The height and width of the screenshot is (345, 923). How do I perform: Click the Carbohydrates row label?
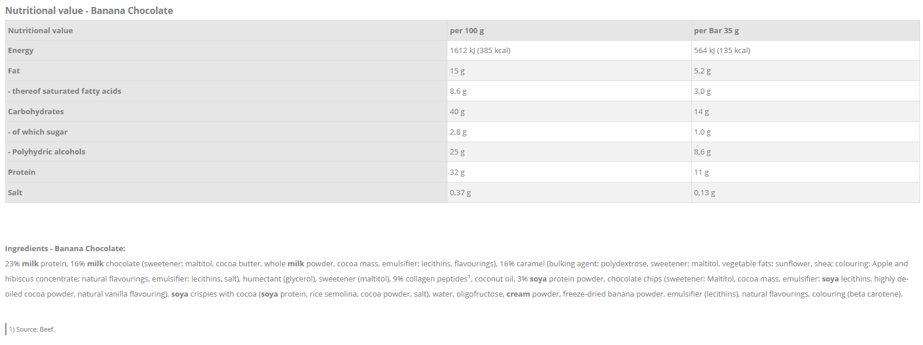pyautogui.click(x=36, y=111)
